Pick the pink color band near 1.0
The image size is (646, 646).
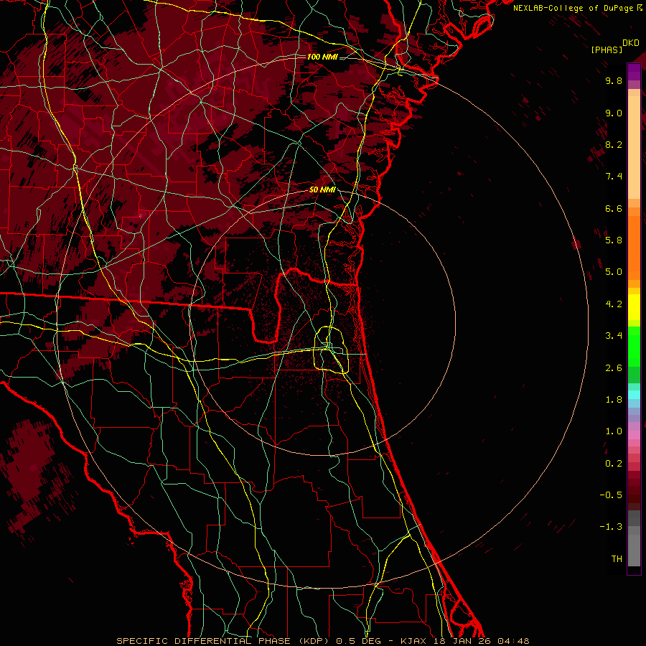[634, 435]
